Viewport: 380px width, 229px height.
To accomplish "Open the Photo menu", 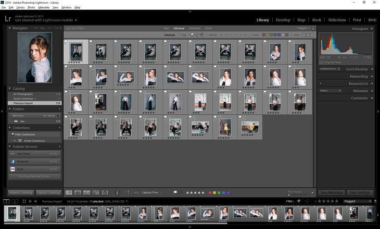I will point(31,7).
